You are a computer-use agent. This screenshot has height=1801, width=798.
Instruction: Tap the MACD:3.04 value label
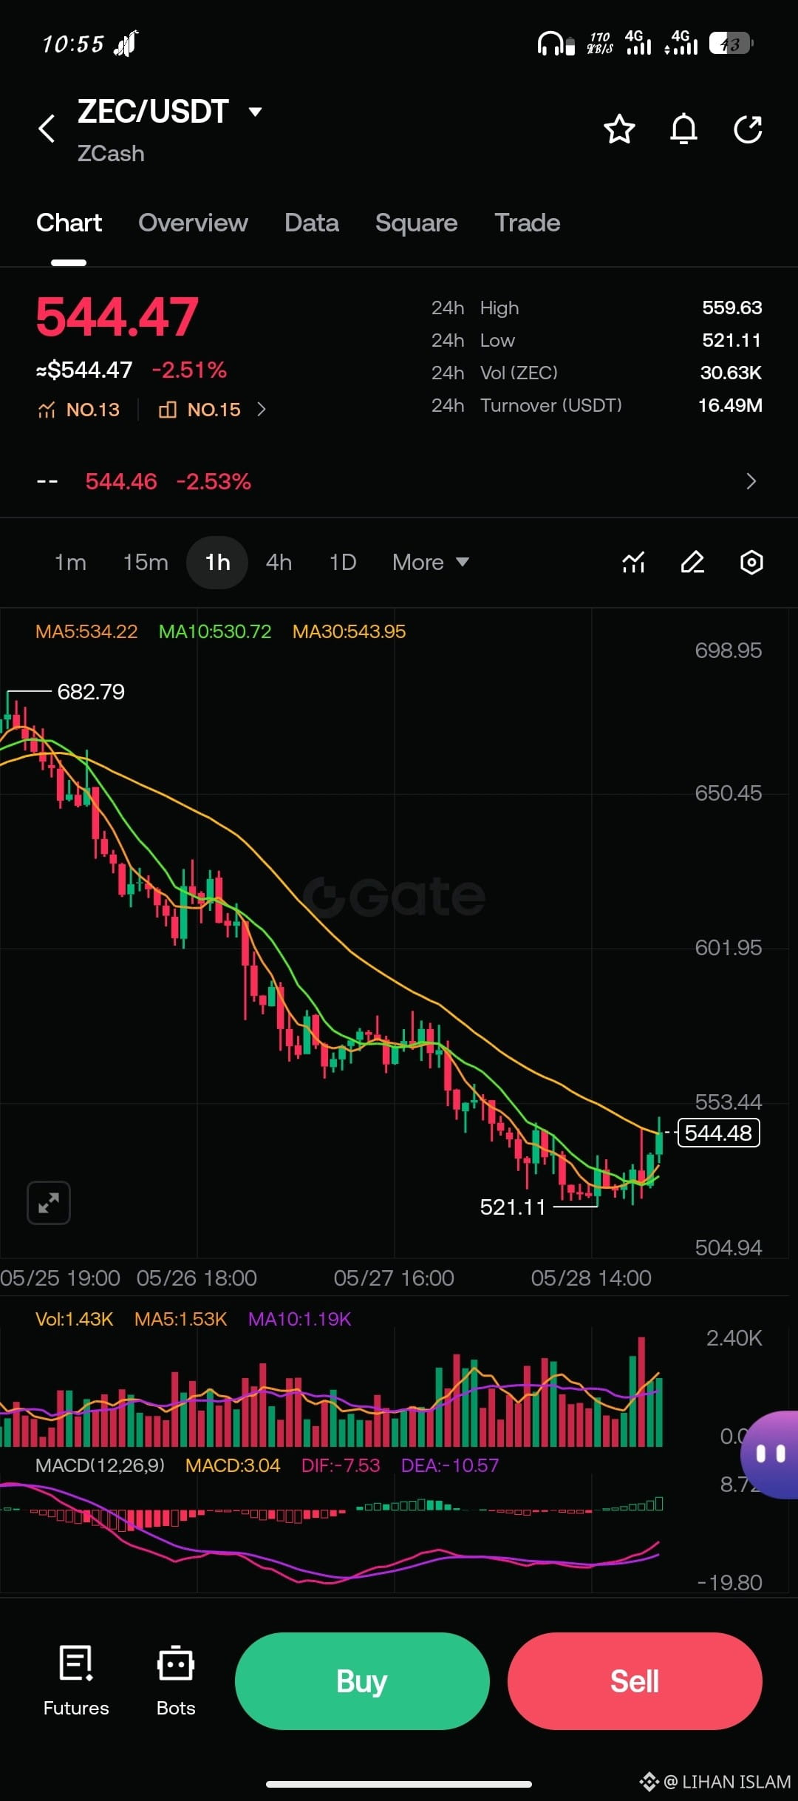233,1465
